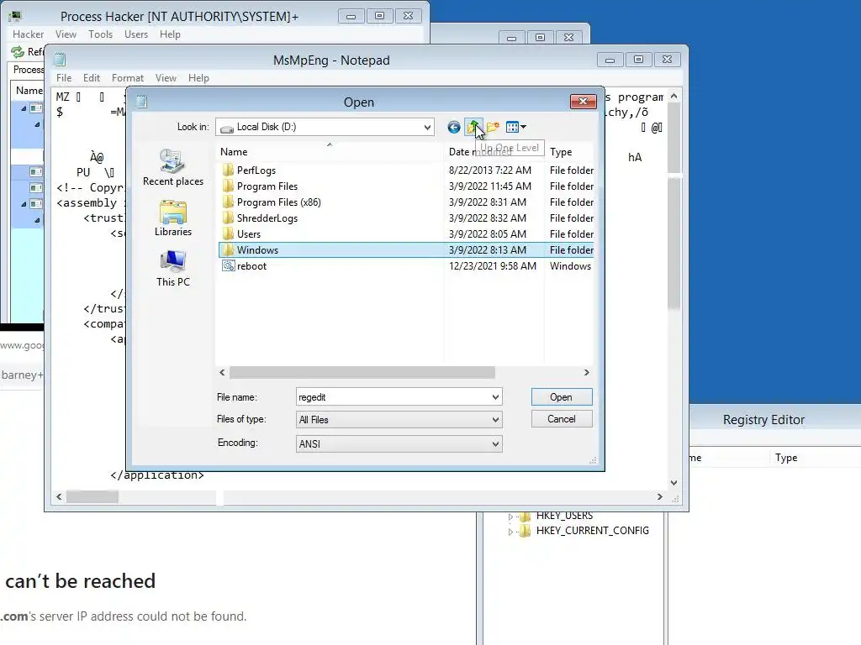Click Notepad vertical scrollbar up arrow
861x645 pixels.
(673, 96)
